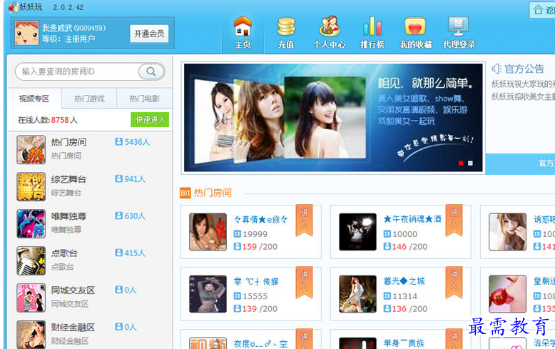Open the 唯舞独尊 category icon
Image resolution: width=555 pixels, height=349 pixels.
click(31, 223)
